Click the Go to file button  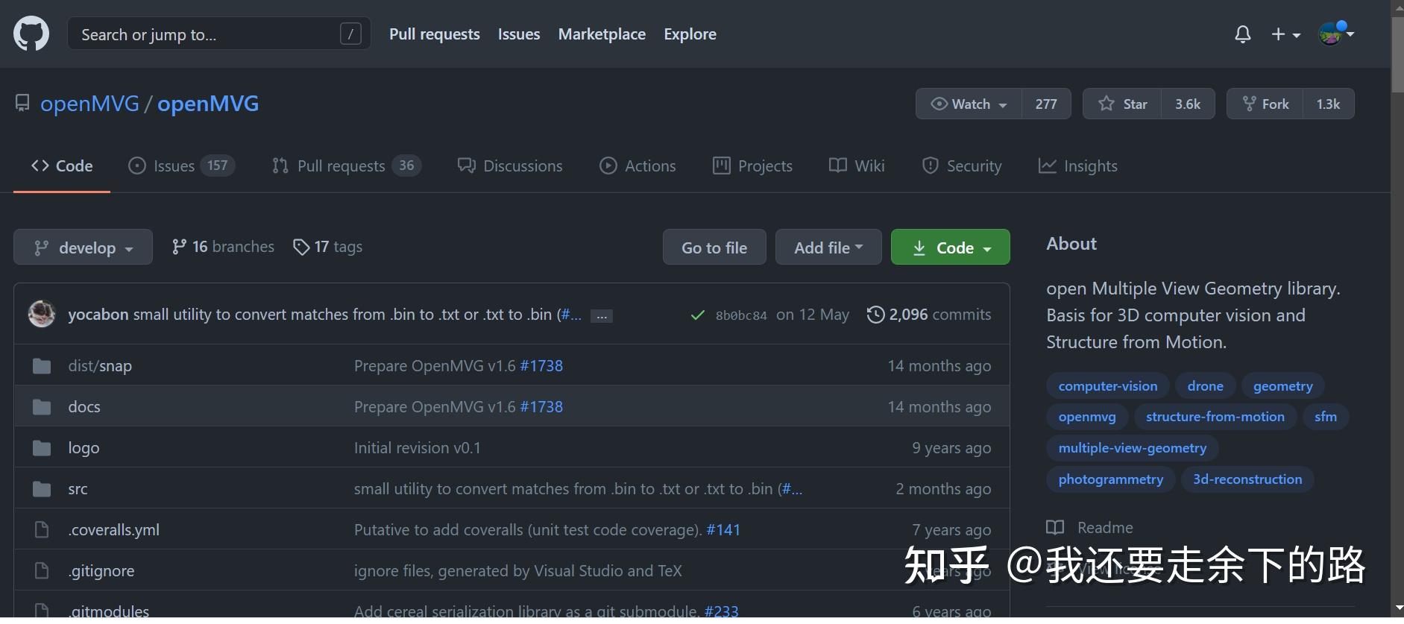pos(714,247)
